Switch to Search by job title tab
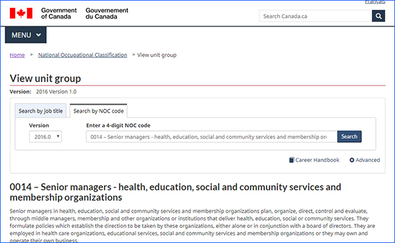 (x=41, y=111)
